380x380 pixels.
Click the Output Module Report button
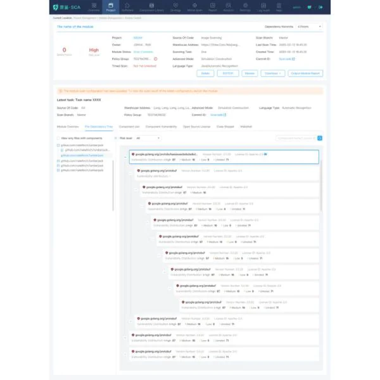coord(307,73)
